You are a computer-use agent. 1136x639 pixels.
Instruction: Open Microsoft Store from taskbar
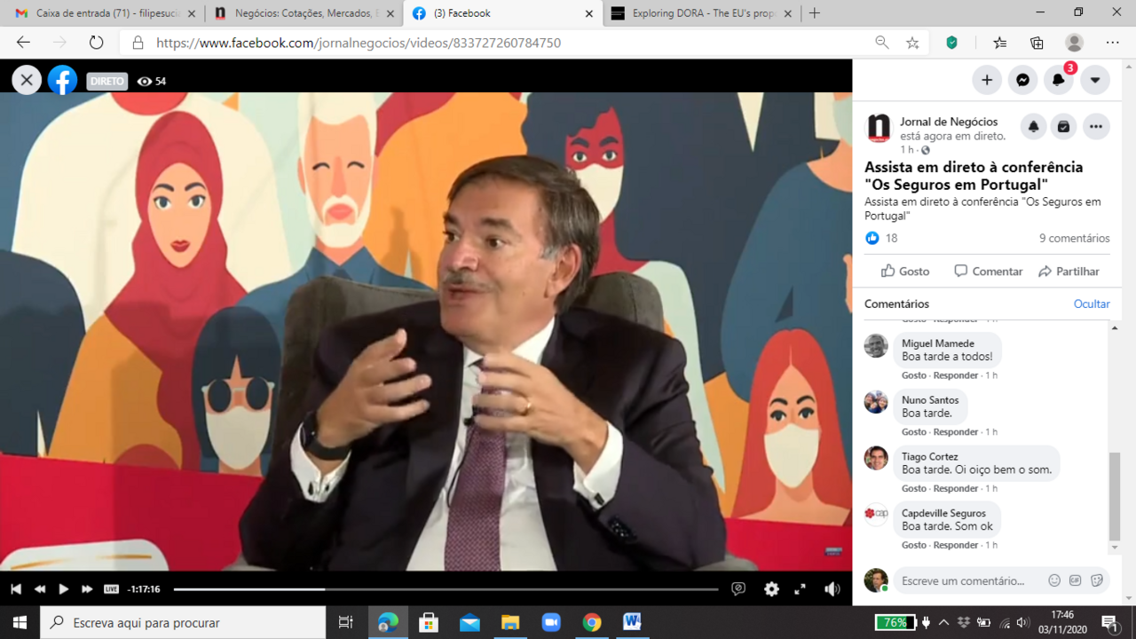(429, 622)
